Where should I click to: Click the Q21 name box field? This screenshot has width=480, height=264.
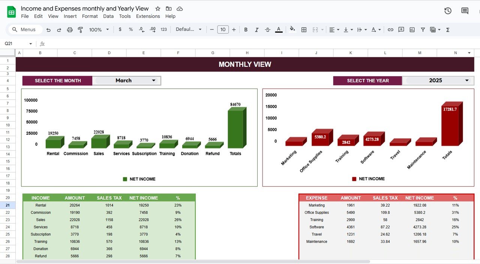coord(15,43)
